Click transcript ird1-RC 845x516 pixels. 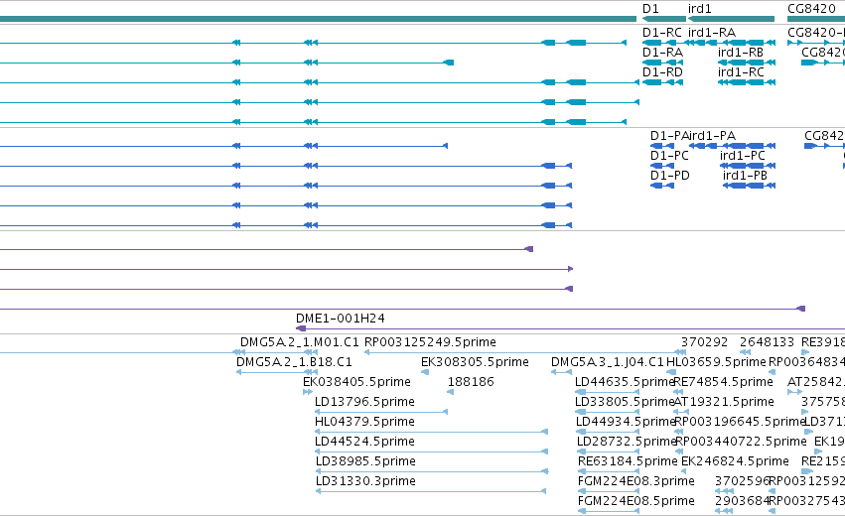[741, 72]
